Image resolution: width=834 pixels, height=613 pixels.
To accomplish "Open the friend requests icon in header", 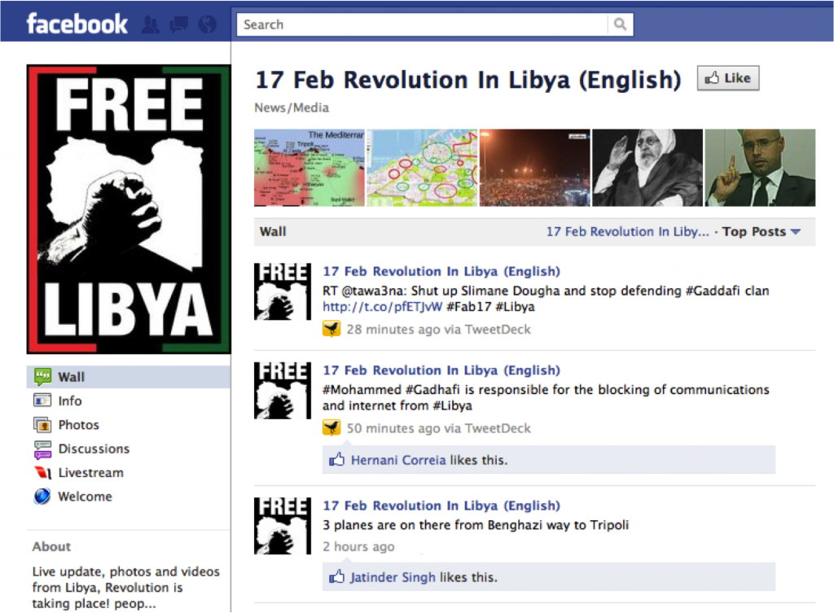I will pos(151,24).
